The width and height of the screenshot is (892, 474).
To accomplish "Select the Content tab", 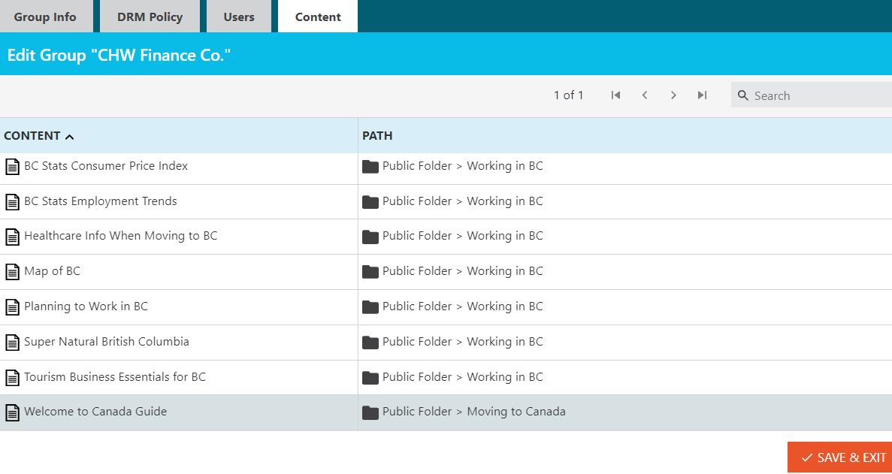I will click(x=318, y=17).
